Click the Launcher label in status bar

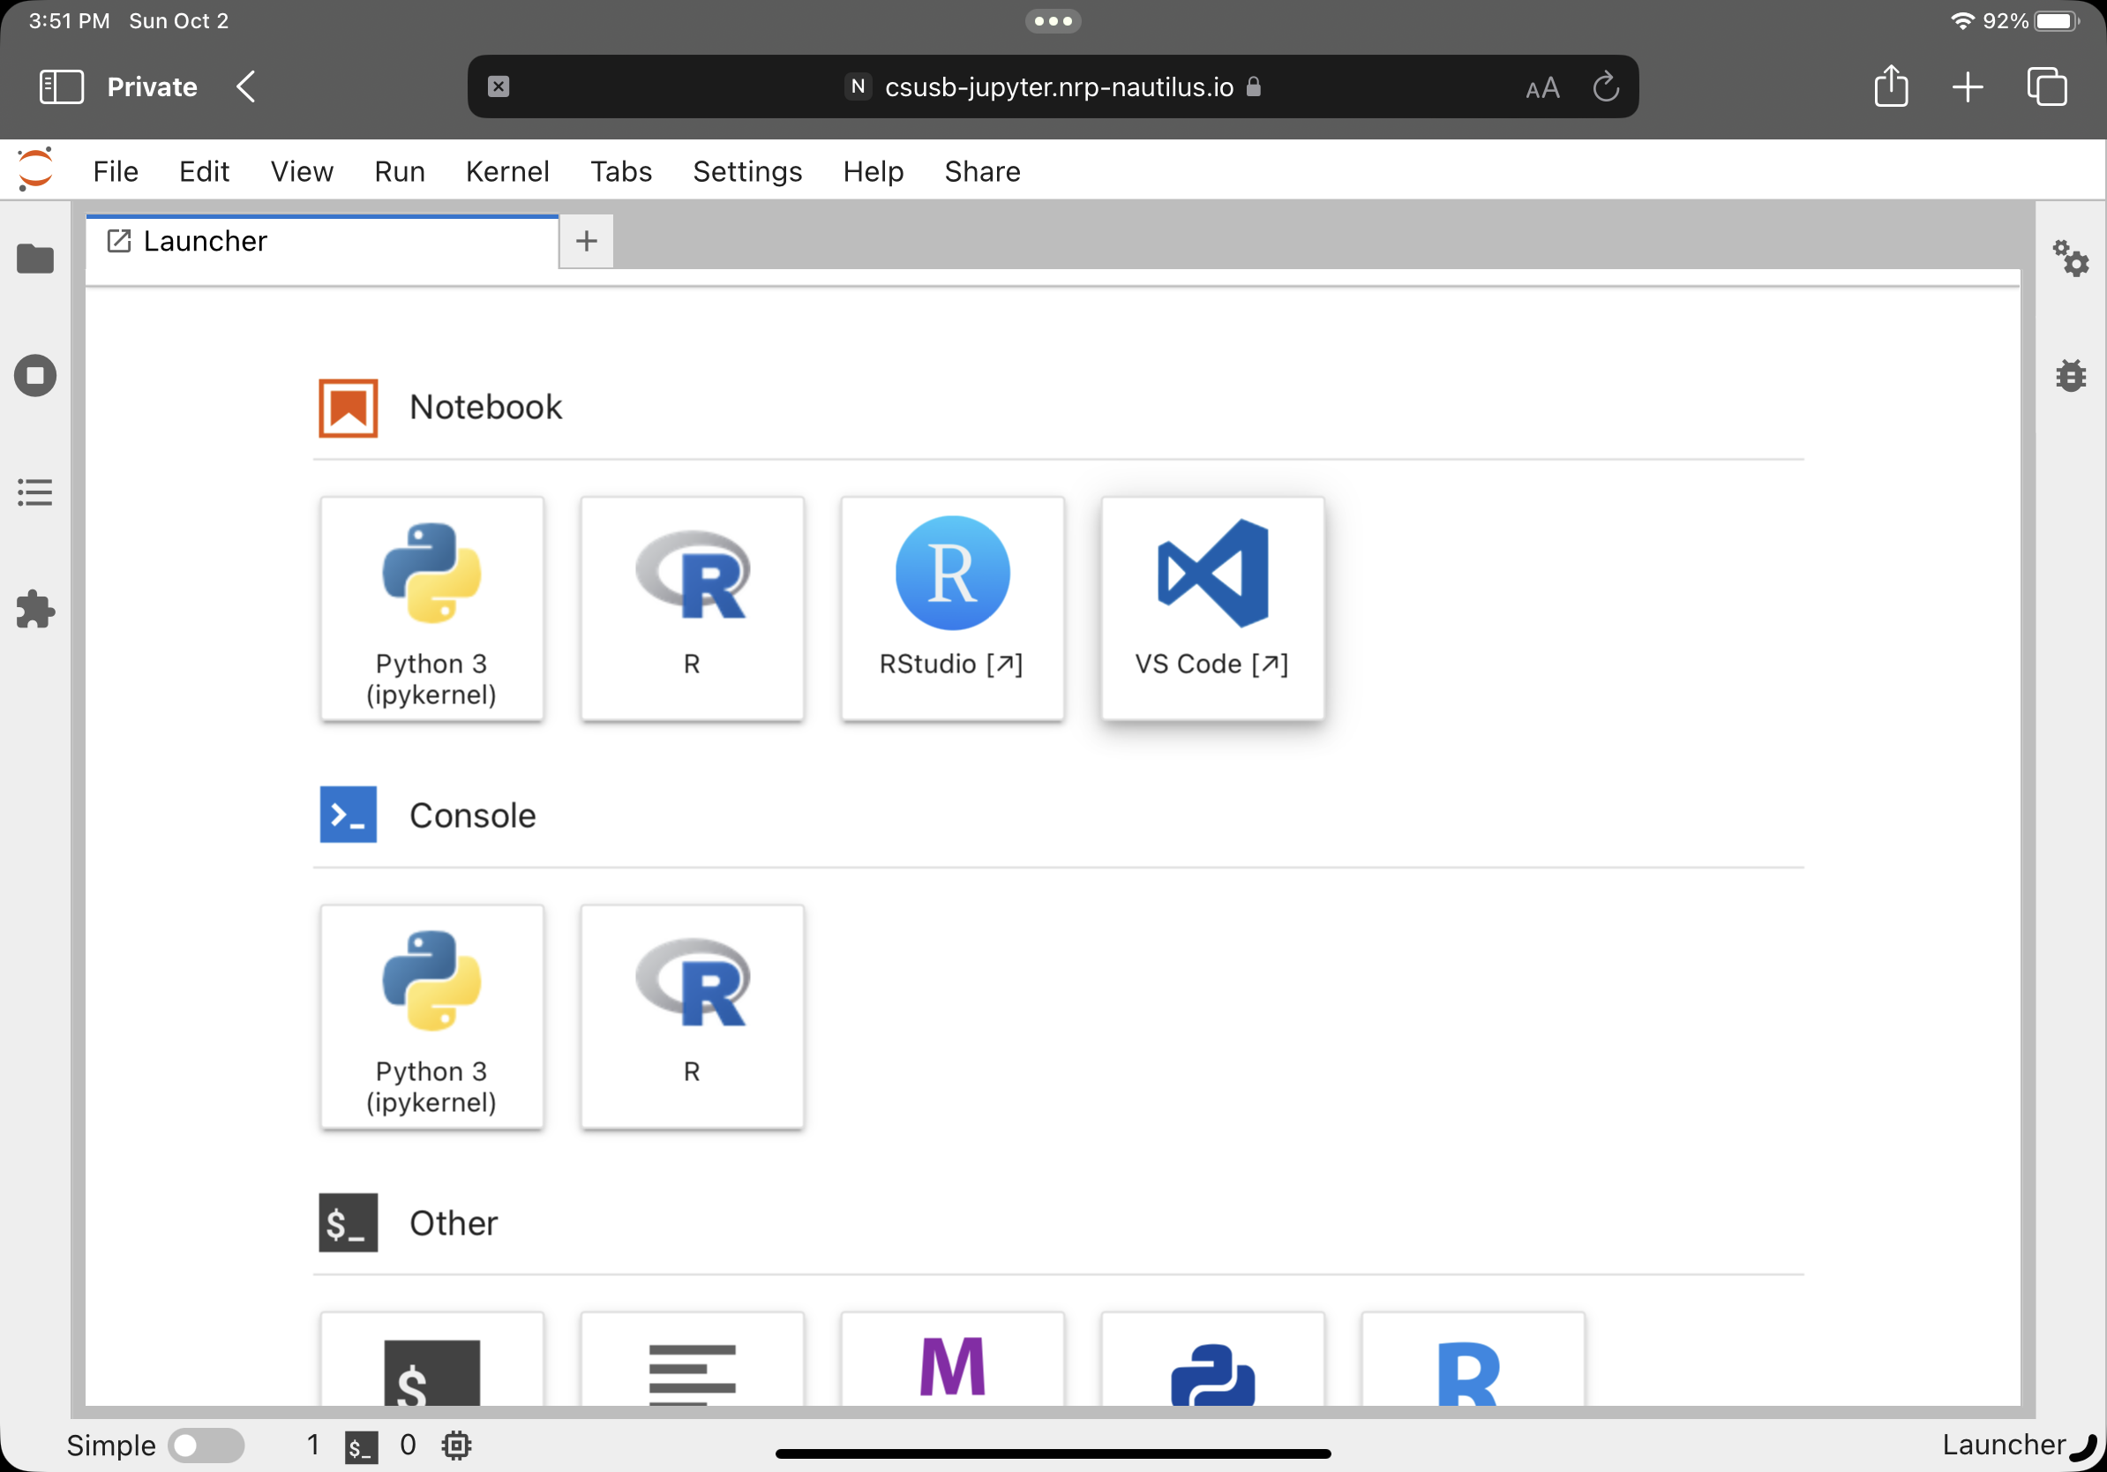(x=2003, y=1445)
